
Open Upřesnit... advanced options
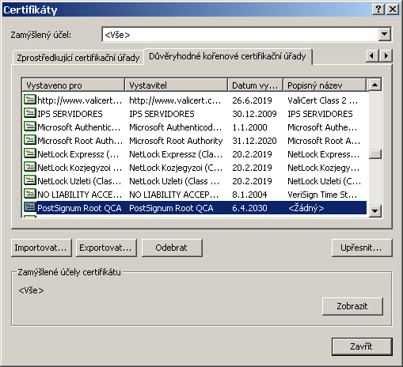coord(362,248)
